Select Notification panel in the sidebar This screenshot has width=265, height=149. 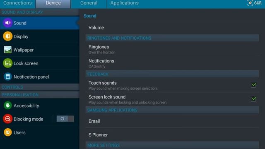(x=40, y=77)
